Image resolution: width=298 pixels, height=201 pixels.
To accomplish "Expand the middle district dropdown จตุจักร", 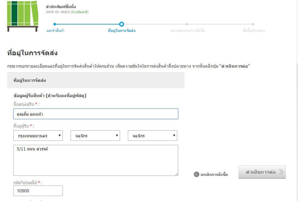I will [x=95, y=136].
